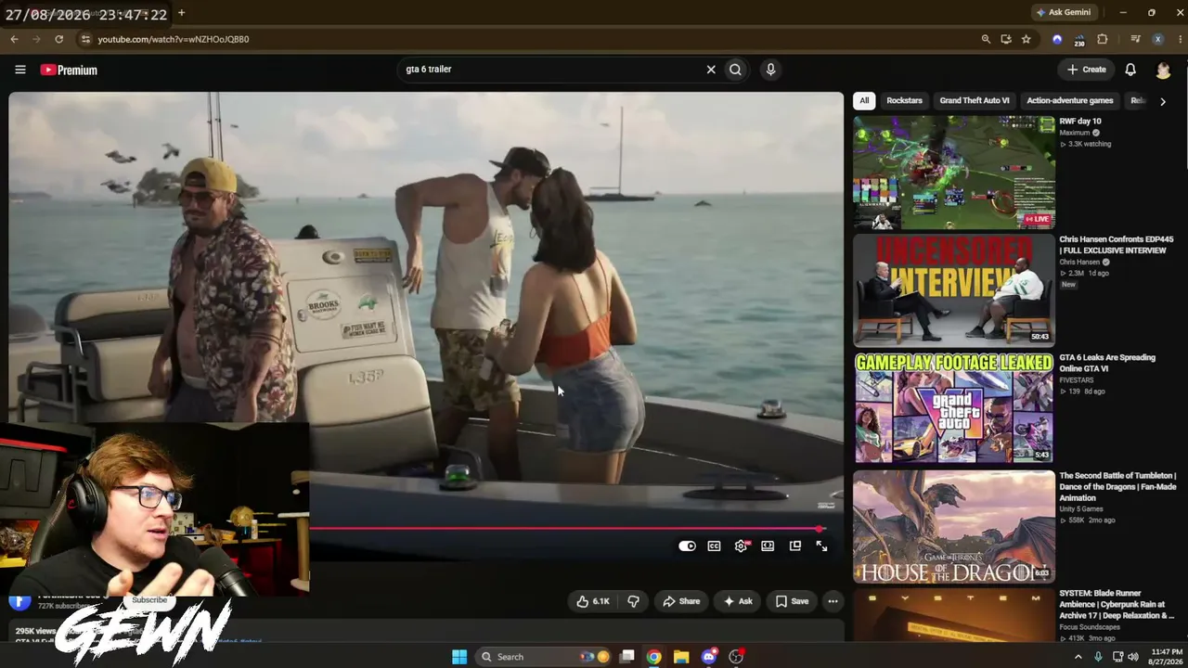The image size is (1188, 668).
Task: Show more filter chips with right arrow
Action: click(1162, 101)
